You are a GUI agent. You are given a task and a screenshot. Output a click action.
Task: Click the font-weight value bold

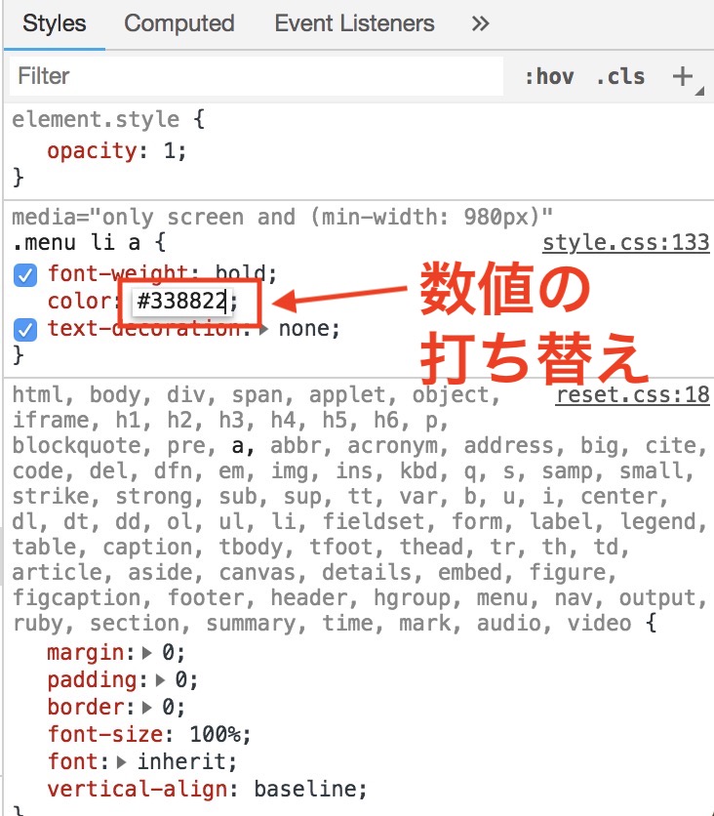[241, 273]
